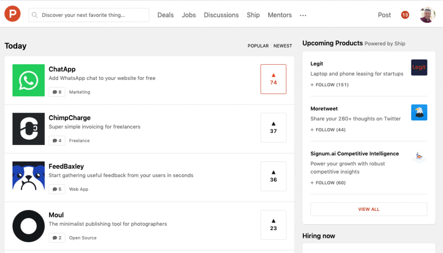Click the Moretweet eagle icon
The image size is (443, 253).
[x=419, y=112]
